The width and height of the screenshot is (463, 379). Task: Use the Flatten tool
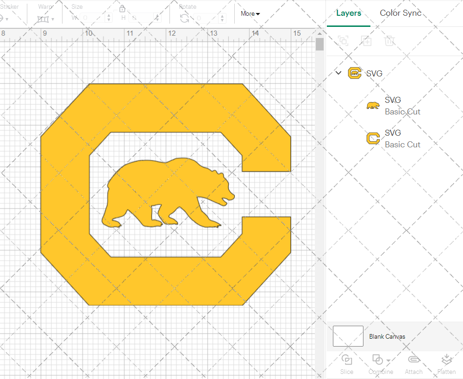click(446, 364)
